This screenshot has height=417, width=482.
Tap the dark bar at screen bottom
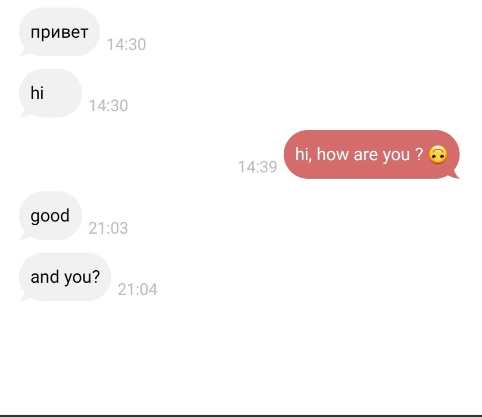[241, 416]
